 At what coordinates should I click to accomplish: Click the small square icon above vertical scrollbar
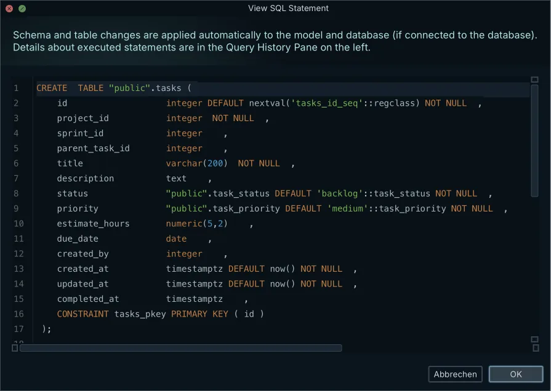pos(534,80)
